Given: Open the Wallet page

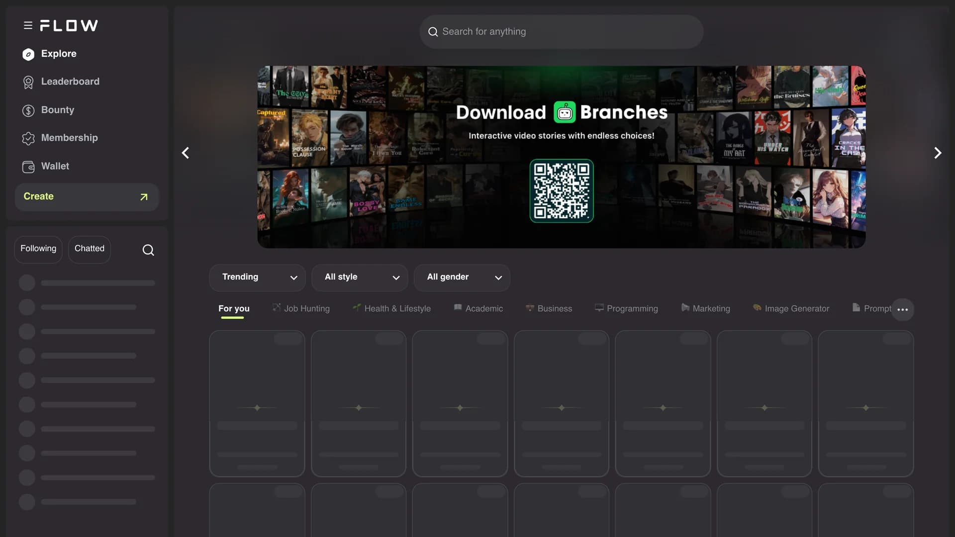Looking at the screenshot, I should coord(55,167).
